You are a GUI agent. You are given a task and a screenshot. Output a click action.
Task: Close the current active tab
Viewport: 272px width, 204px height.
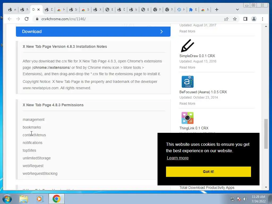(39, 10)
